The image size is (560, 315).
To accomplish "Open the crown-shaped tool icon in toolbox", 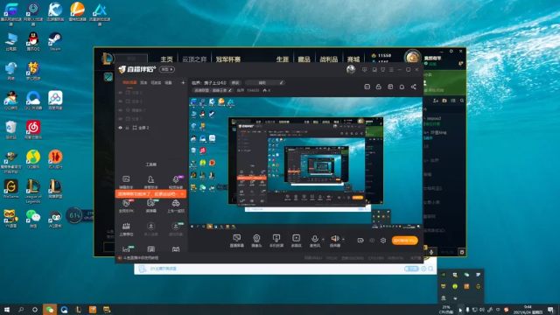I will coord(126,228).
